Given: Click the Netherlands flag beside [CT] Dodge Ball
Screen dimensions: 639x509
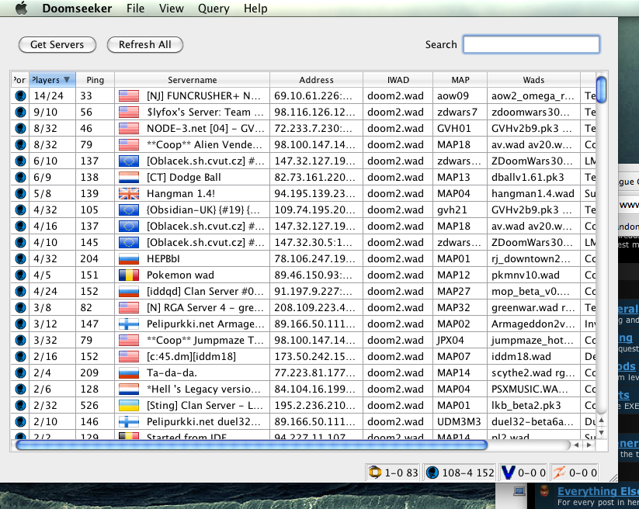Looking at the screenshot, I should (x=127, y=177).
